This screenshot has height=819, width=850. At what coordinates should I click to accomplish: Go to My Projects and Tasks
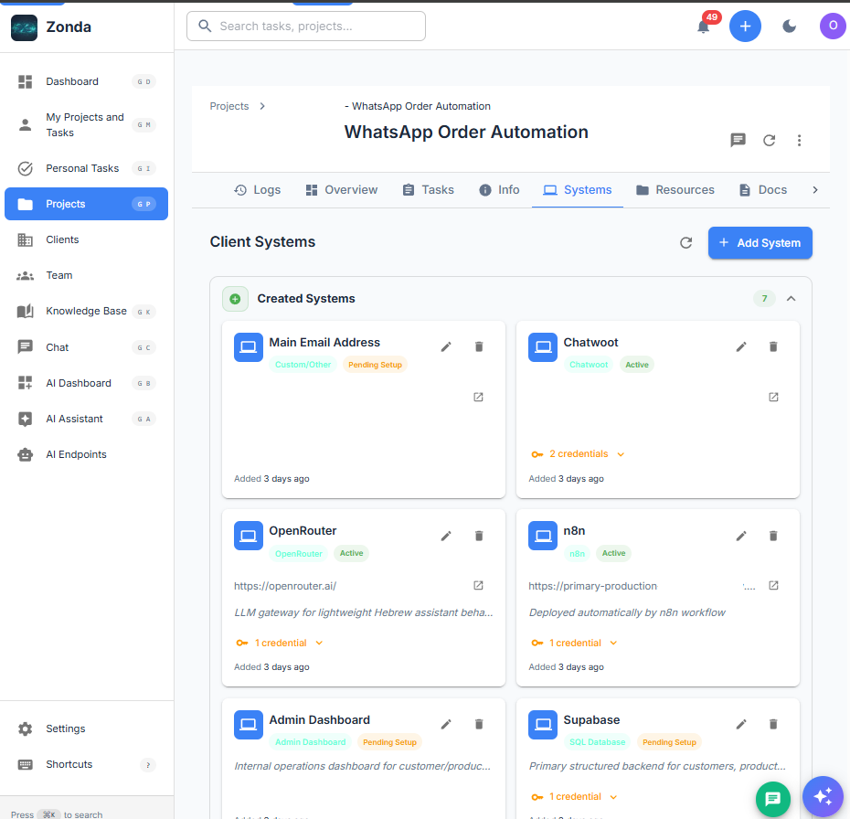click(x=86, y=124)
